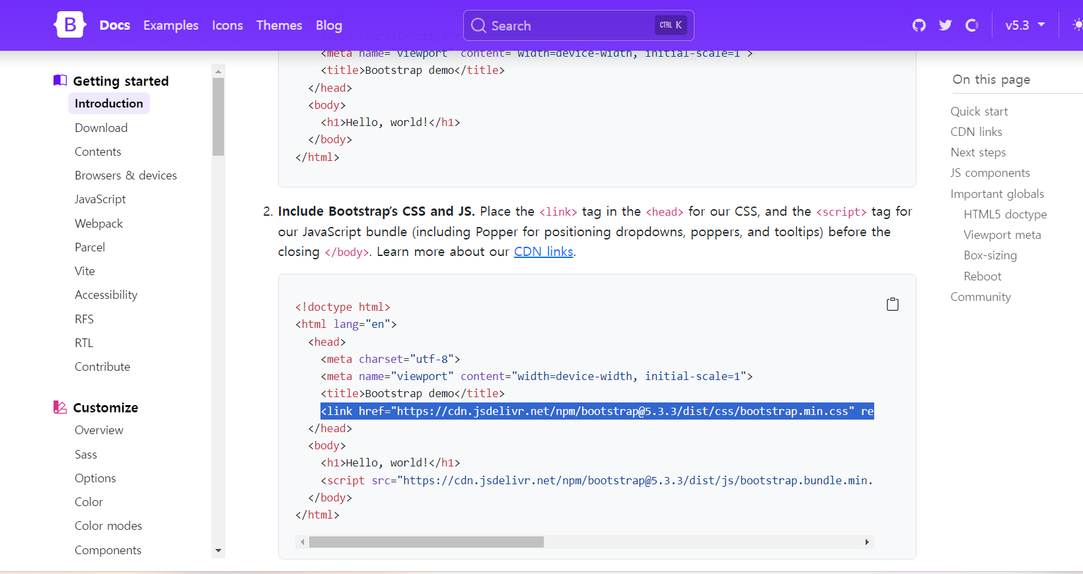Go to Download page
Image resolution: width=1083 pixels, height=574 pixels.
point(101,128)
